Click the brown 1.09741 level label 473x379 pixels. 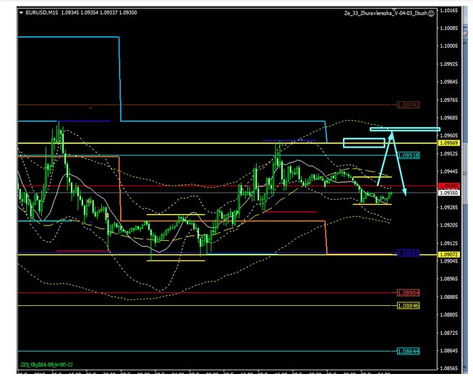pos(408,105)
